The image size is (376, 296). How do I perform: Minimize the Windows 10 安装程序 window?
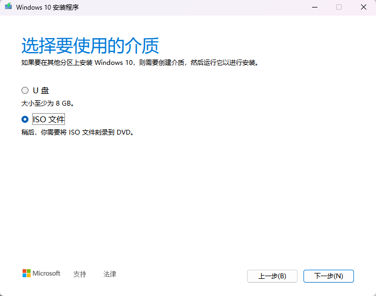coord(315,7)
